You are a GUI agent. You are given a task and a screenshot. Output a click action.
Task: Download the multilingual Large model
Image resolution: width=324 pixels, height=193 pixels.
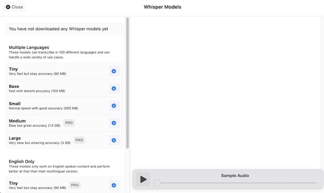[114, 140]
